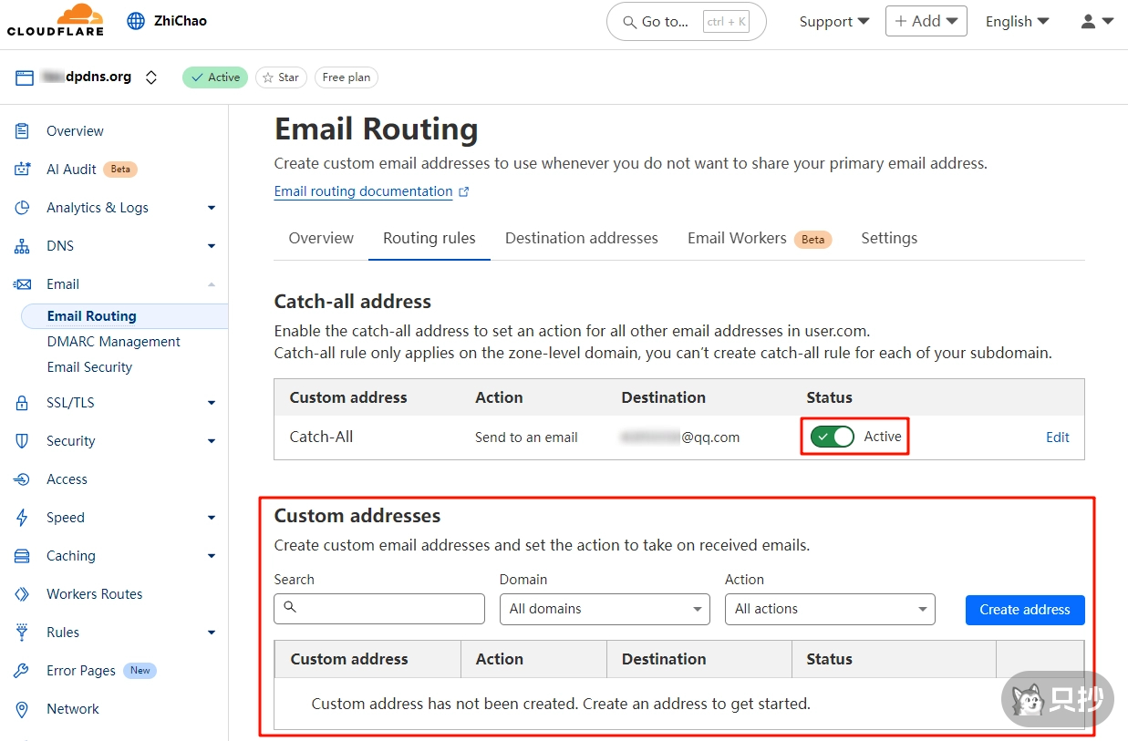Toggle the Catch-All status switch off
The height and width of the screenshot is (741, 1128).
833,437
